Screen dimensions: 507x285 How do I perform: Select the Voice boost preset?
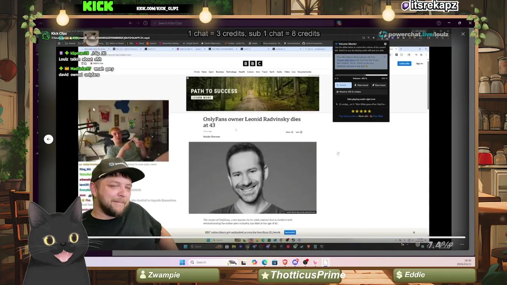361,85
